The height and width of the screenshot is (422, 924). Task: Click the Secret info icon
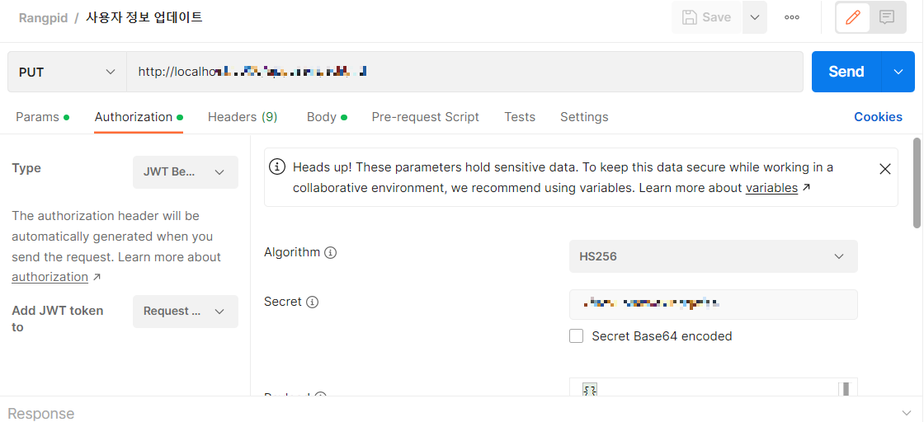[313, 302]
